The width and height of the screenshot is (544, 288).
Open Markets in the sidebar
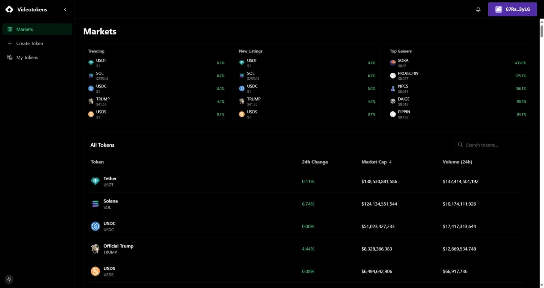[x=37, y=29]
